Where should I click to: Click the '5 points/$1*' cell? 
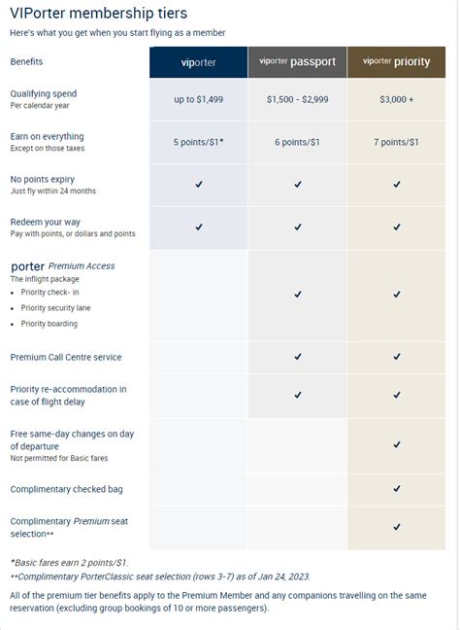pos(199,142)
